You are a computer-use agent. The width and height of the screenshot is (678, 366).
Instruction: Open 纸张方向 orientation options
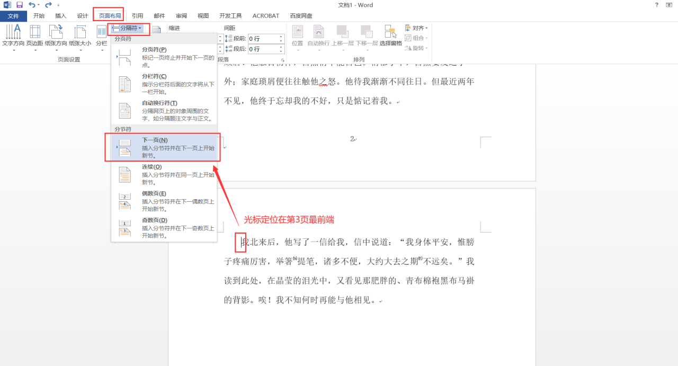point(56,38)
